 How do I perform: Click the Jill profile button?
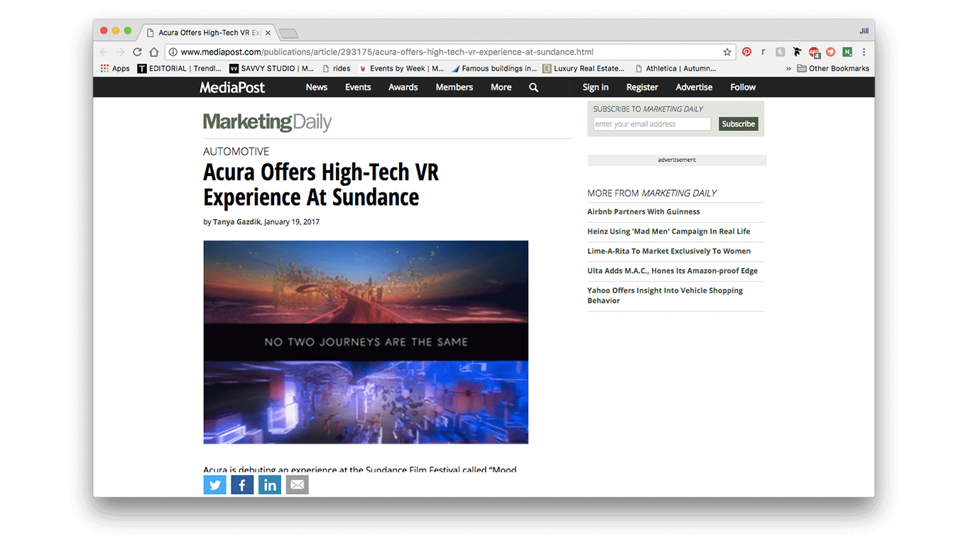click(863, 31)
